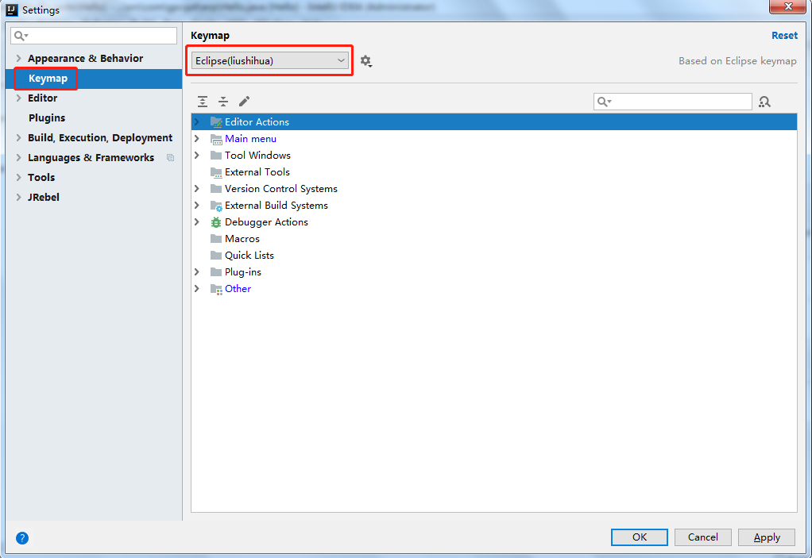The height and width of the screenshot is (558, 812).
Task: Select the Debugger Actions tree row
Action: click(x=493, y=222)
